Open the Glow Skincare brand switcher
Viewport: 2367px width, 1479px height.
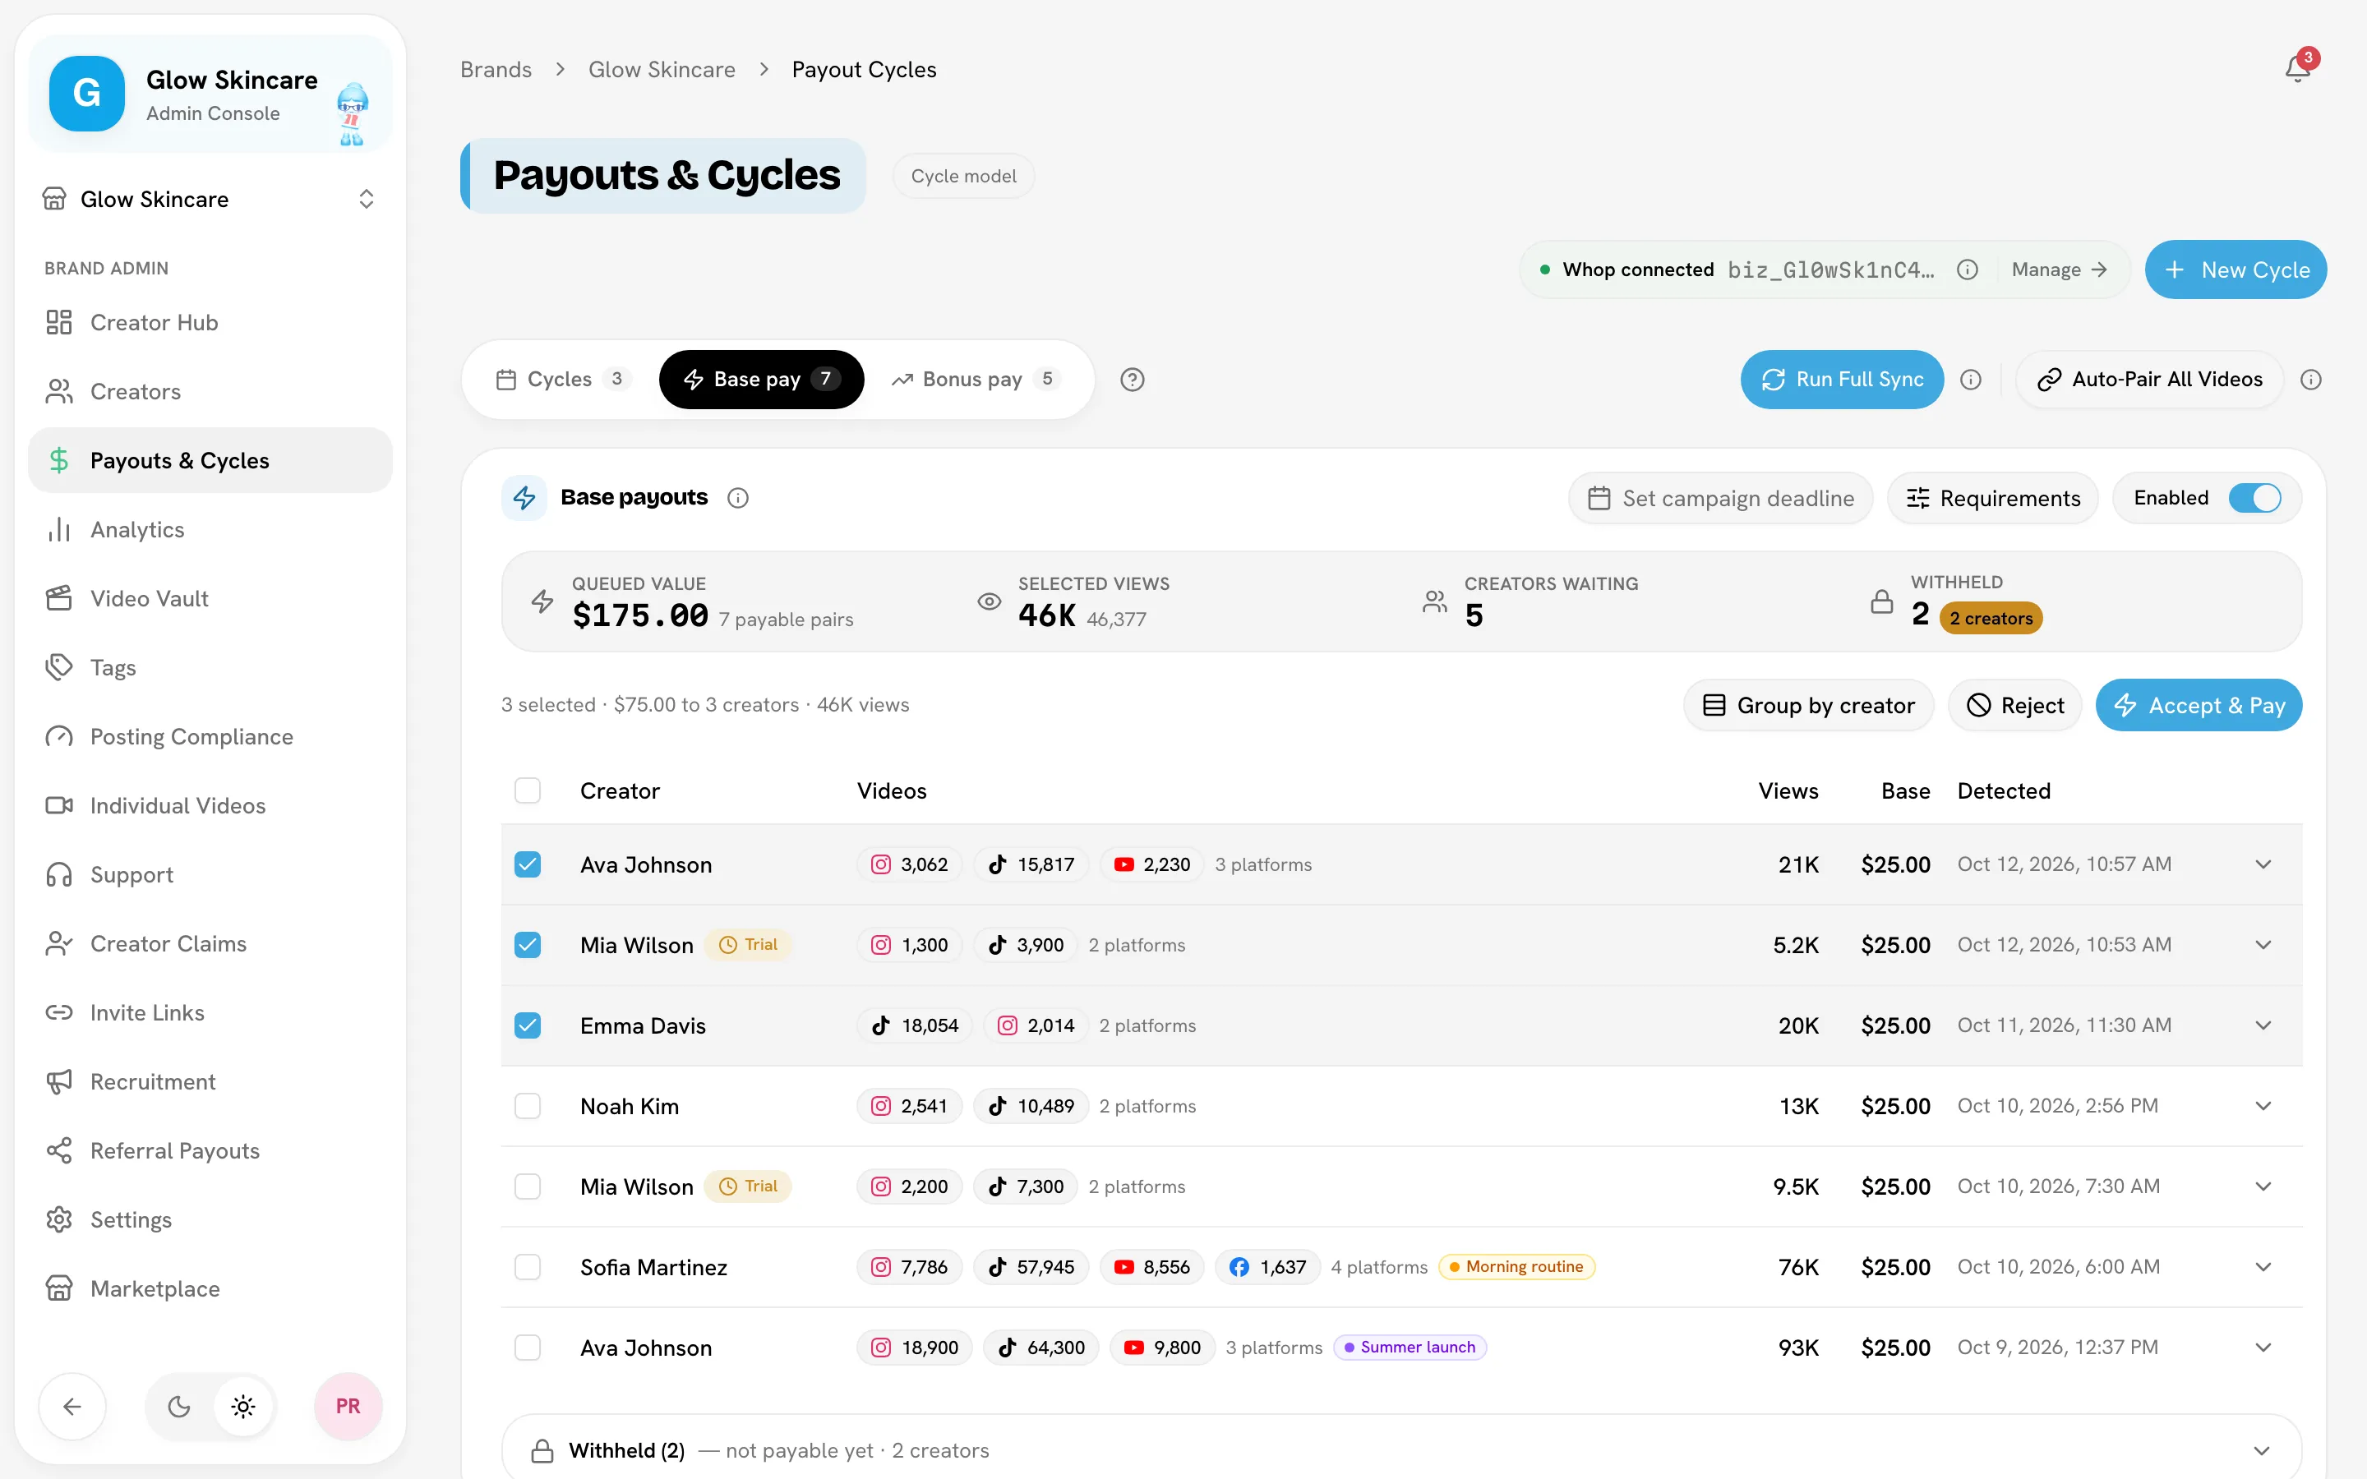click(x=210, y=200)
